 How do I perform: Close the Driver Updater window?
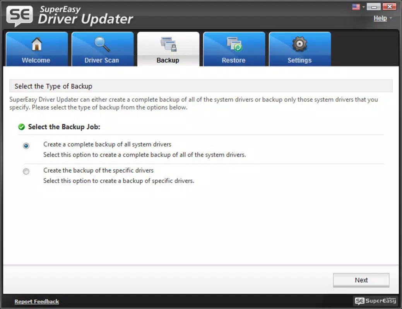point(390,7)
